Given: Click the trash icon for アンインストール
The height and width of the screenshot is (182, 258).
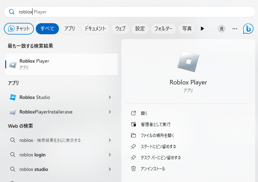Looking at the screenshot, I should (x=134, y=169).
